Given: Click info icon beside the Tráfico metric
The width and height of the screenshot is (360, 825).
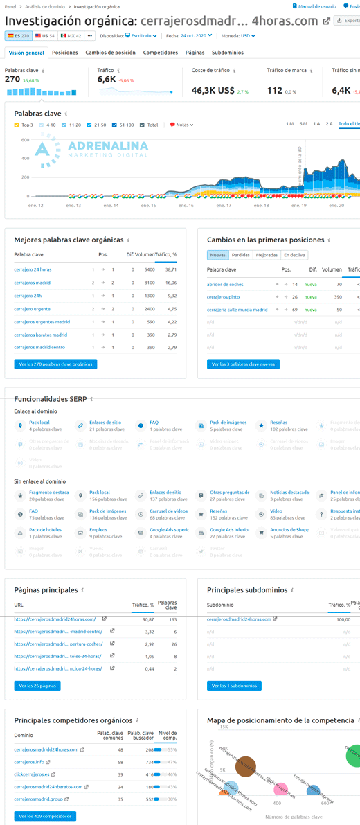Looking at the screenshot, I should (x=119, y=70).
